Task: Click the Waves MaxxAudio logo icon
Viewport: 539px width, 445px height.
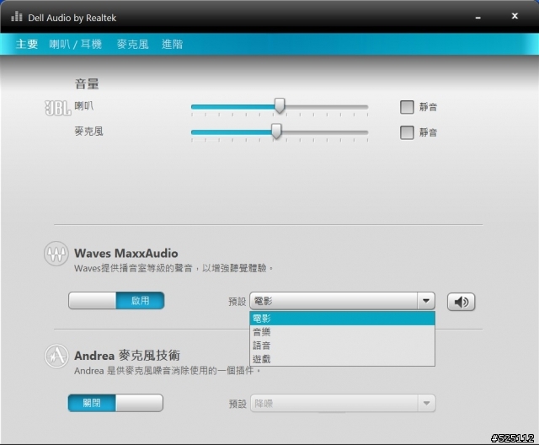Action: click(56, 254)
